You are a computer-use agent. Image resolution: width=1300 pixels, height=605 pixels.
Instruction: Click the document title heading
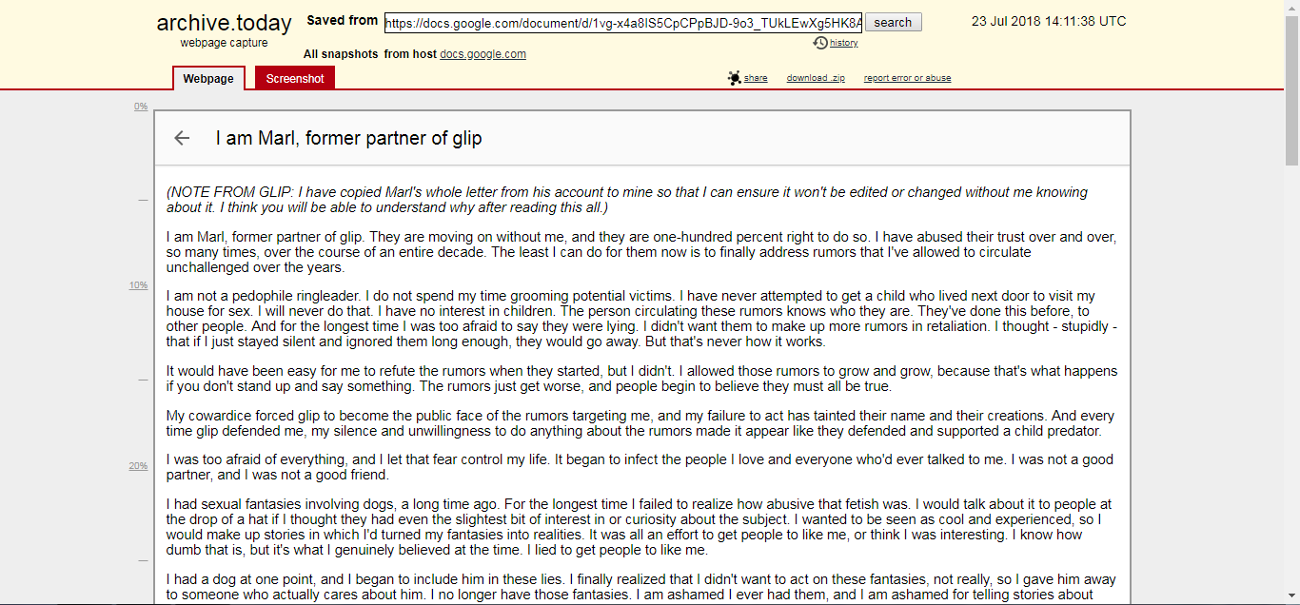pos(348,138)
